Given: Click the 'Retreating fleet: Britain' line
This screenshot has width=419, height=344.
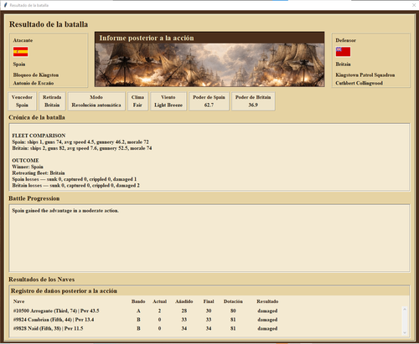Looking at the screenshot, I should (x=39, y=173).
